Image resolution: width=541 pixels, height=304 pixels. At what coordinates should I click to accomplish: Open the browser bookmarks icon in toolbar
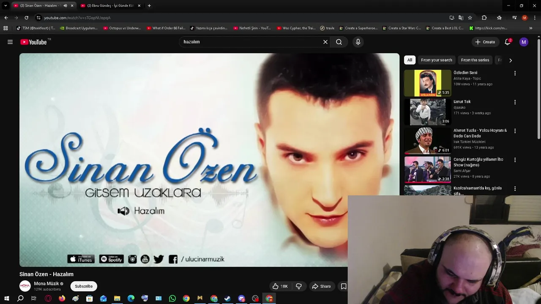(x=499, y=18)
